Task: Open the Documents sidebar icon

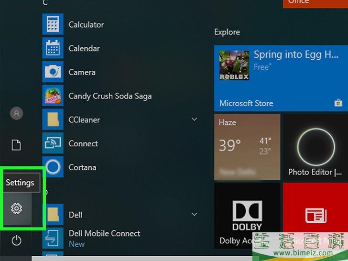Action: click(16, 145)
